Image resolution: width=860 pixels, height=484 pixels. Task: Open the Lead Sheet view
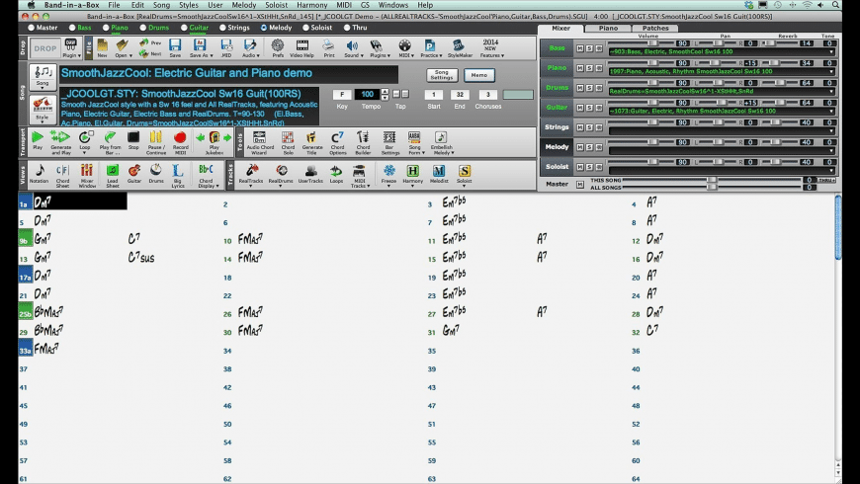pyautogui.click(x=112, y=175)
